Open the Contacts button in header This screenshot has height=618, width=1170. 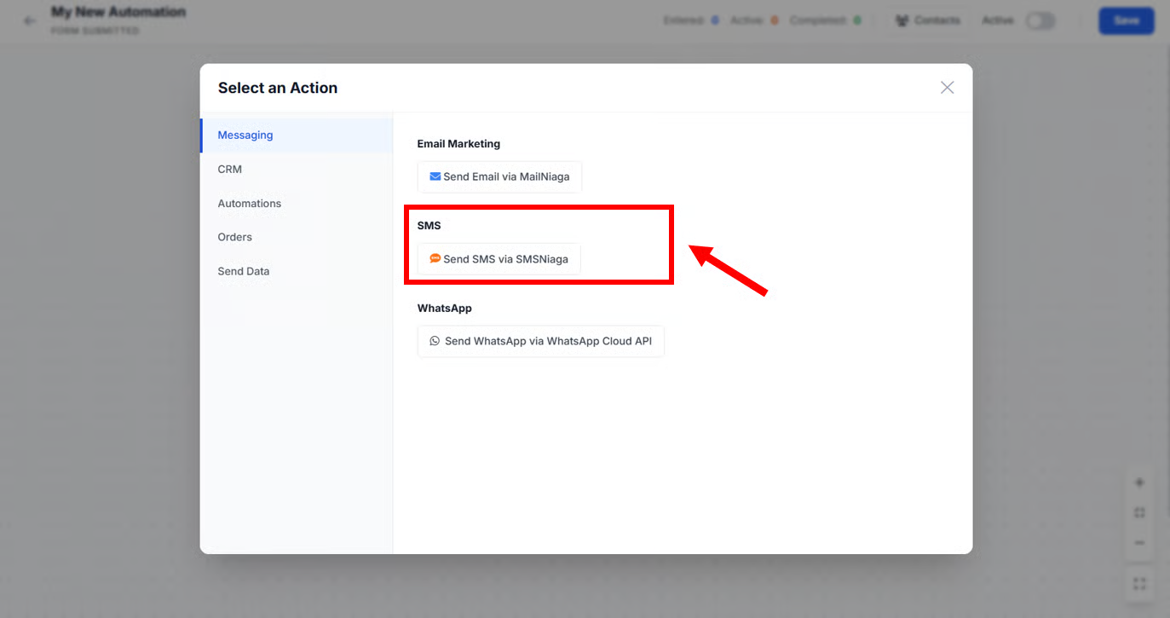pos(927,20)
